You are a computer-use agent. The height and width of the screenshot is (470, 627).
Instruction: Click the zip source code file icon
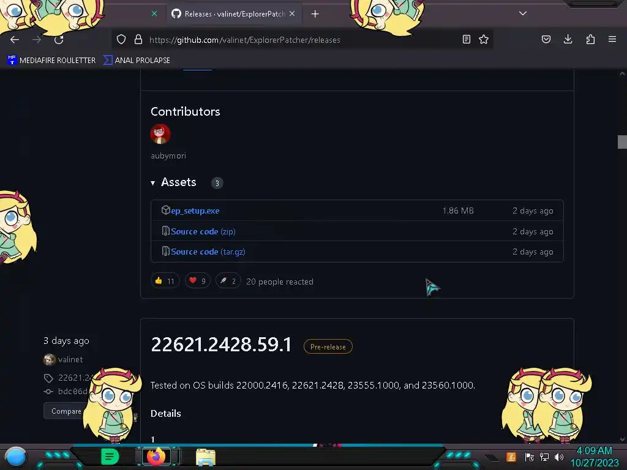tap(165, 231)
